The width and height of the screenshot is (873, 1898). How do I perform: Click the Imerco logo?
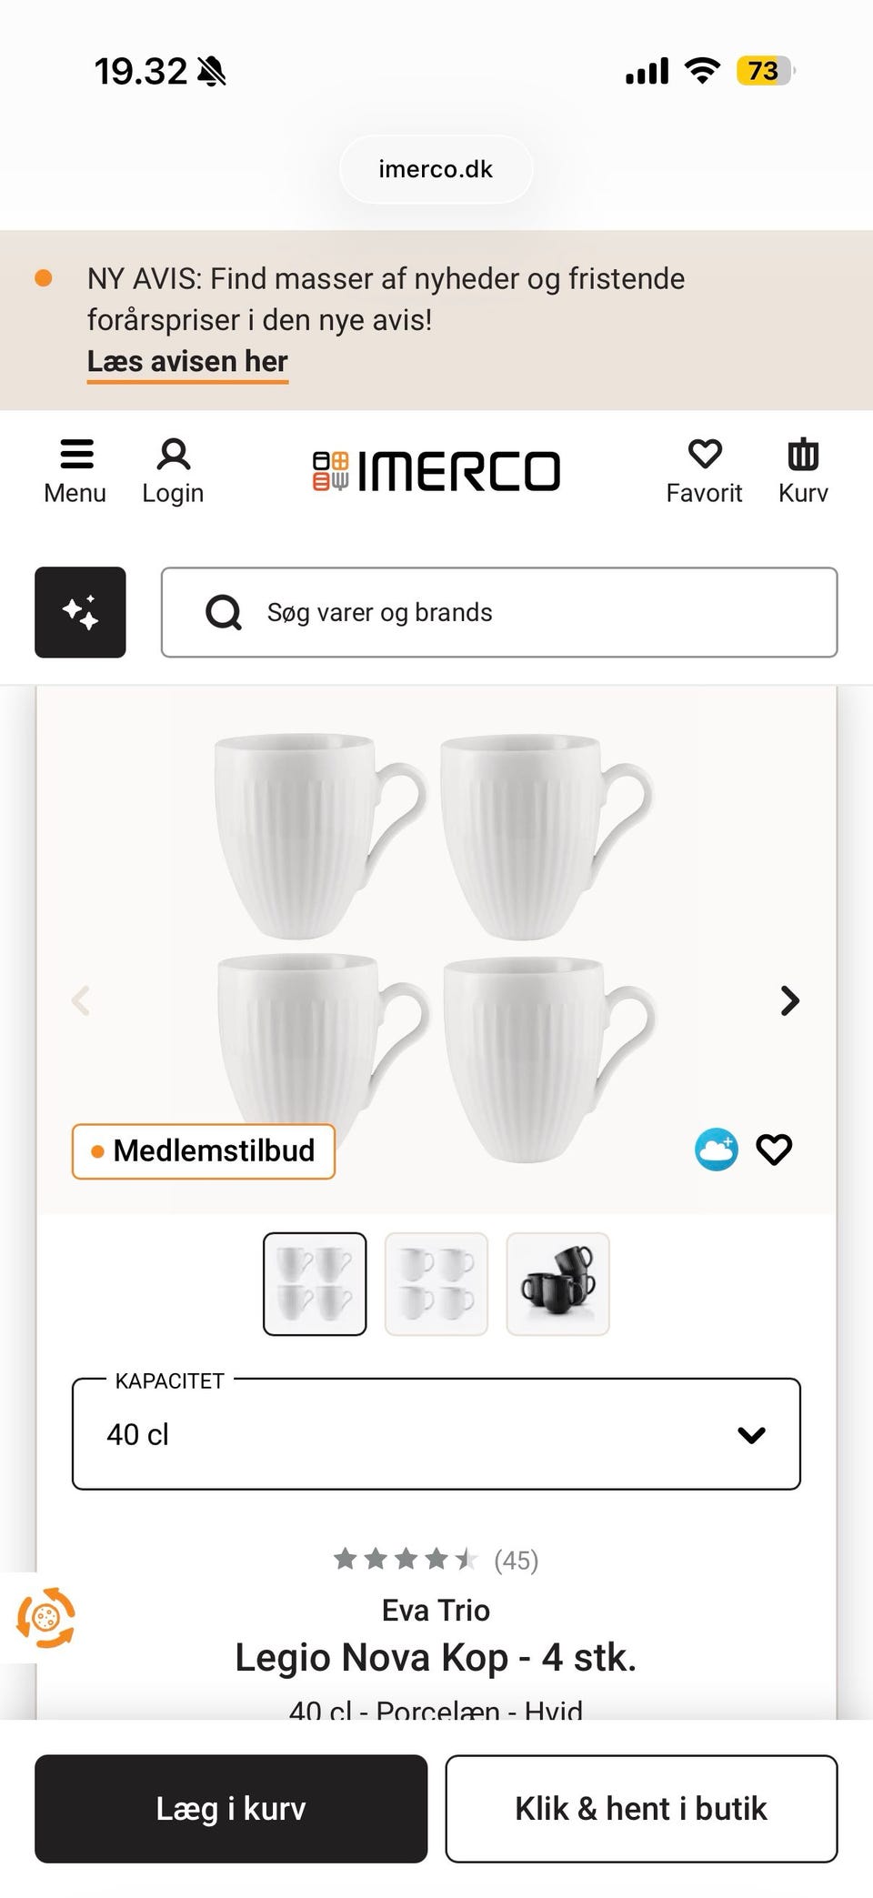point(436,469)
